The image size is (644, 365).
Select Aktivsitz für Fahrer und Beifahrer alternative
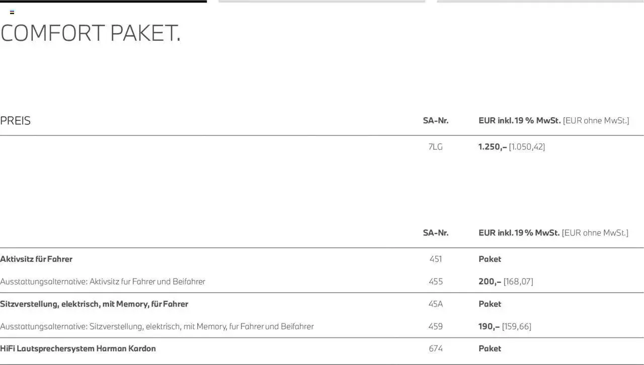pyautogui.click(x=103, y=282)
